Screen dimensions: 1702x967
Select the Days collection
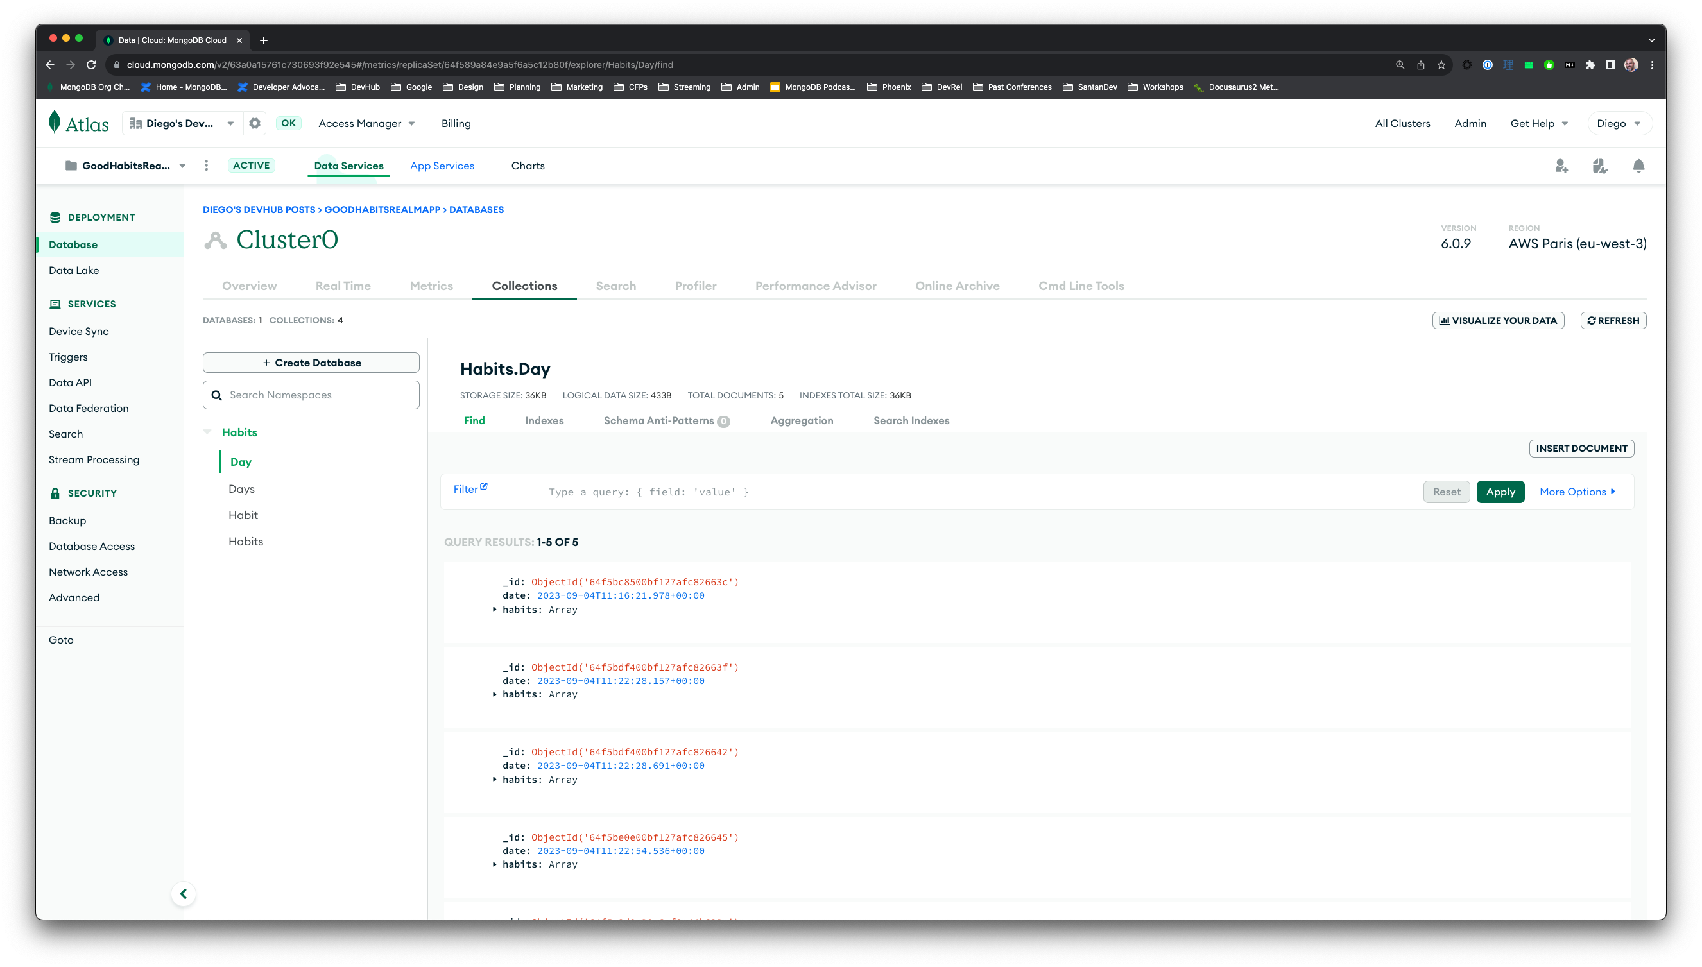[x=242, y=488]
